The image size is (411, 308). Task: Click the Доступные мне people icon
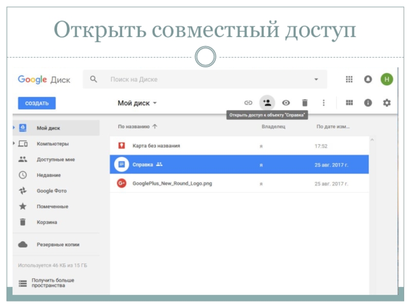point(23,159)
